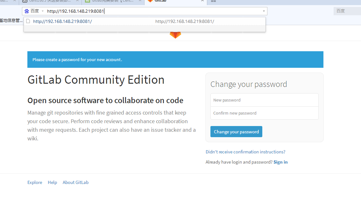Click the tab grid icon after GitLab tab

213,1
